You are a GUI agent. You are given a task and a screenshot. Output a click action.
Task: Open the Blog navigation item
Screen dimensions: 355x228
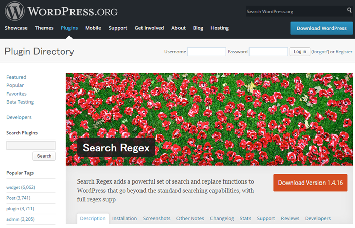tap(198, 28)
